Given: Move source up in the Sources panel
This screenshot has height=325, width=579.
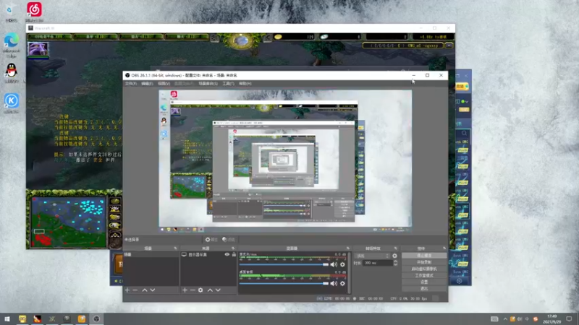Looking at the screenshot, I should click(x=210, y=290).
